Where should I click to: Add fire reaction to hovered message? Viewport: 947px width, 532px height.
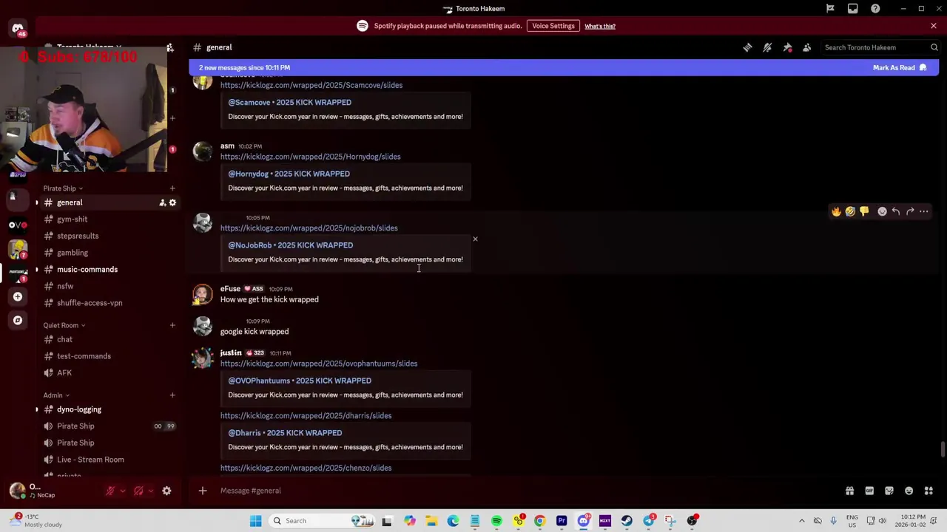(x=836, y=211)
